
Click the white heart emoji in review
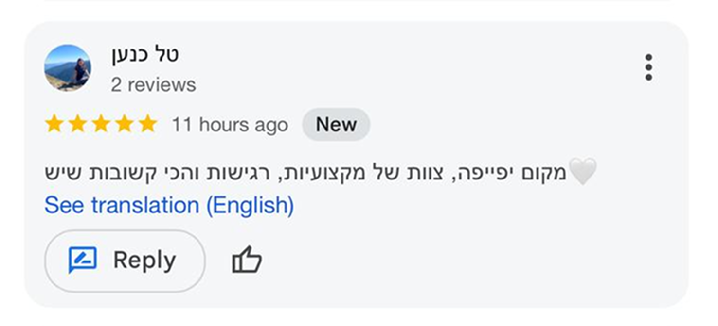pyautogui.click(x=582, y=172)
